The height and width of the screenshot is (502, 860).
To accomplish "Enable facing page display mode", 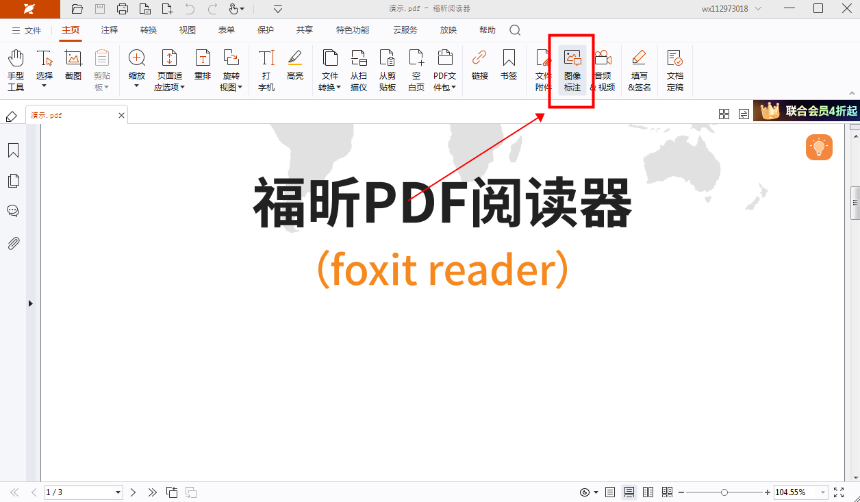I will coord(648,492).
